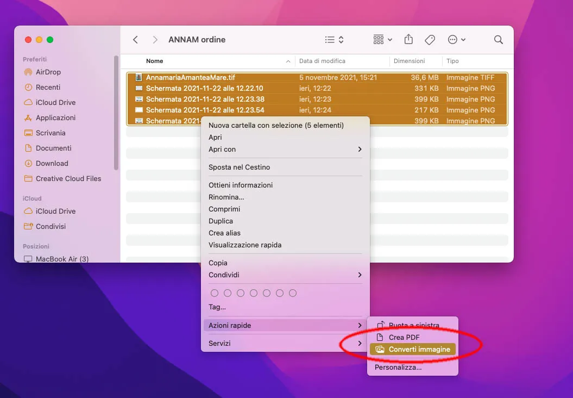
Task: Go back with the left chevron button
Action: pos(136,40)
